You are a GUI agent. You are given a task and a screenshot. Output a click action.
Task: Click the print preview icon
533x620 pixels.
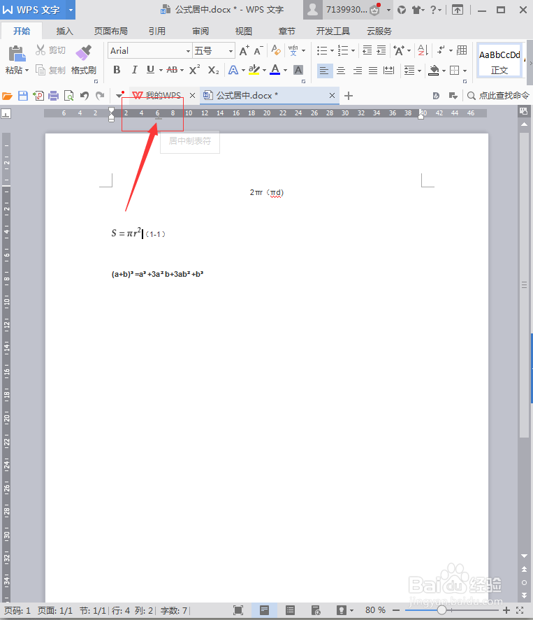tap(68, 96)
